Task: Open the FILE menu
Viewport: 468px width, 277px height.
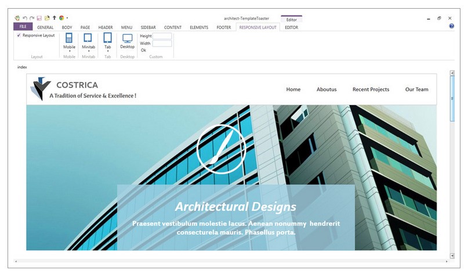Action: coord(23,27)
